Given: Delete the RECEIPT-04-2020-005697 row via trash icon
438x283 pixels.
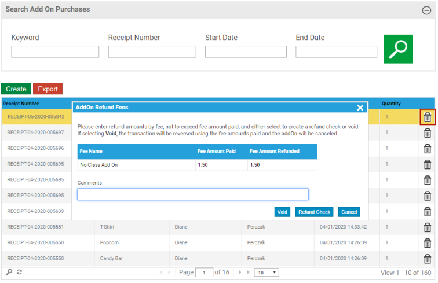Looking at the screenshot, I should [428, 133].
